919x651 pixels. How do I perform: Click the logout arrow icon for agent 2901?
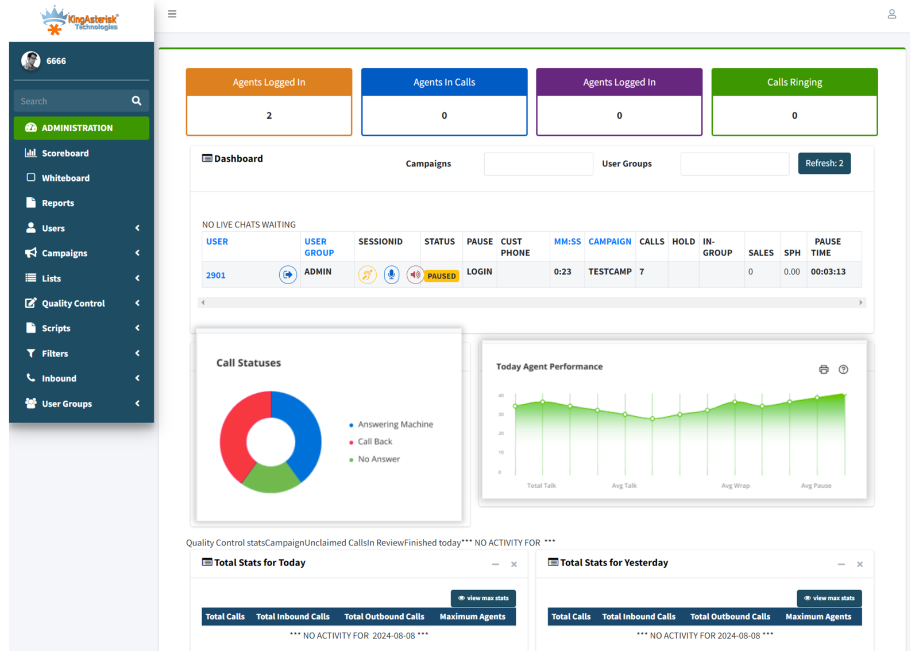[288, 275]
